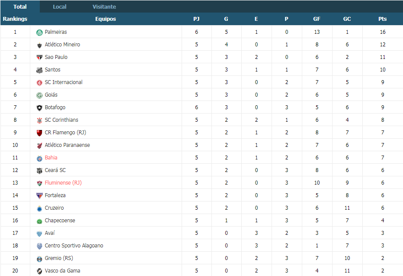The image size is (403, 276).
Task: Click the Botafogo star crest icon
Action: [39, 107]
